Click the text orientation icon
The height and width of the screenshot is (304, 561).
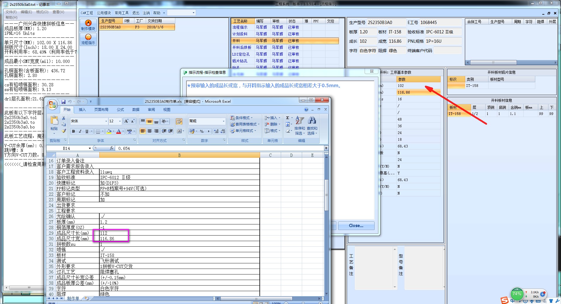(164, 121)
